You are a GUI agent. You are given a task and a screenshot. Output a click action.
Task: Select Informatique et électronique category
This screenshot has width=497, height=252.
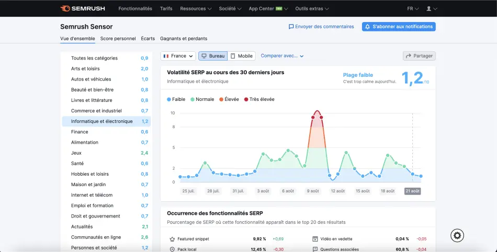[x=107, y=121]
